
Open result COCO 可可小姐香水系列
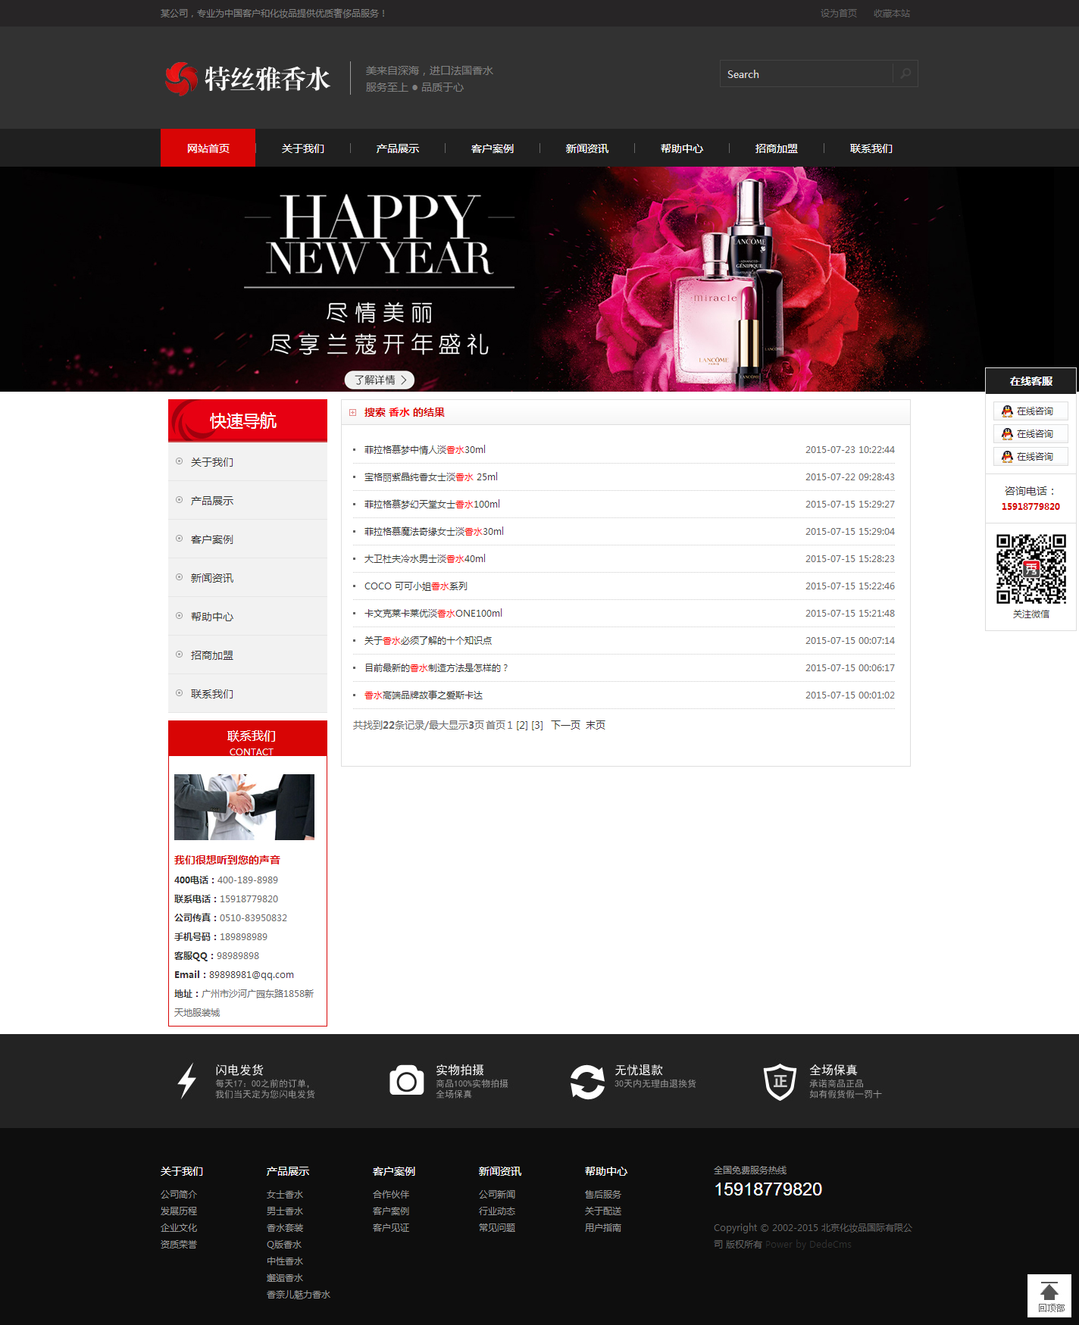(416, 586)
